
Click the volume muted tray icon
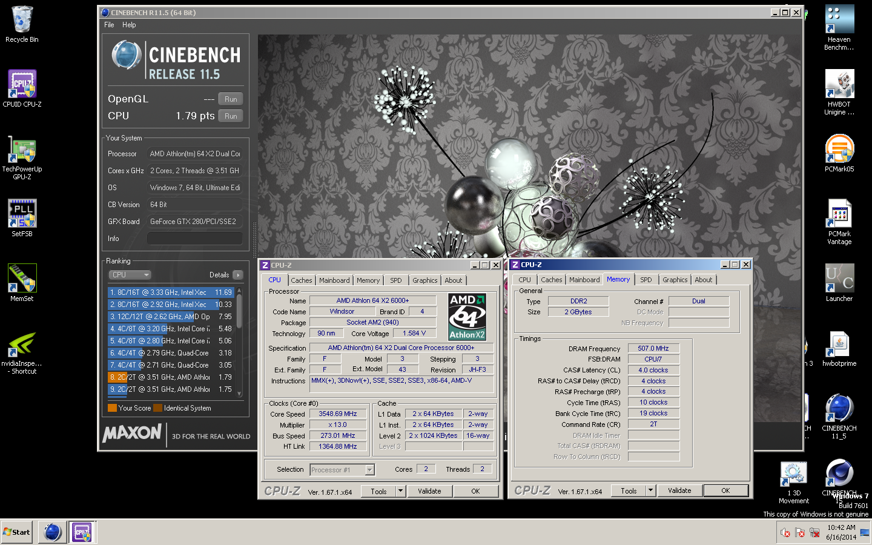pyautogui.click(x=785, y=533)
